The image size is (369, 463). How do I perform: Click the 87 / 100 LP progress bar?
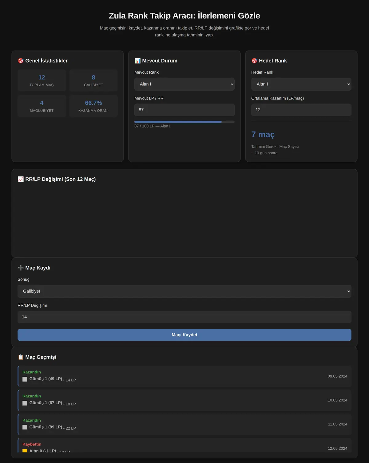click(x=184, y=122)
